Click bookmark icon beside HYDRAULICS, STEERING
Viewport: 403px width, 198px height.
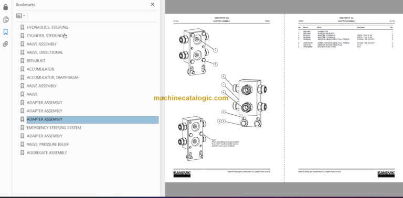click(23, 27)
